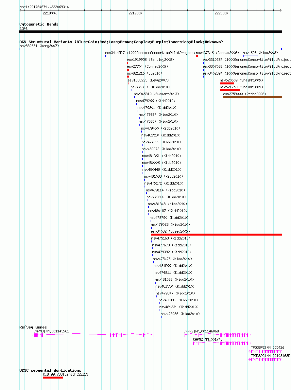Click the brown esv2759000 (Redon2006) bar
Screen dimensions: 291x390
coord(252,97)
